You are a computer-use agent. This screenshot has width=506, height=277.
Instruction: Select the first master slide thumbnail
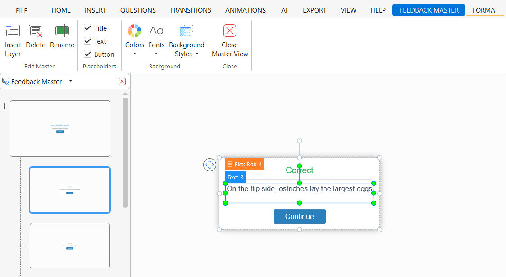[x=60, y=128]
